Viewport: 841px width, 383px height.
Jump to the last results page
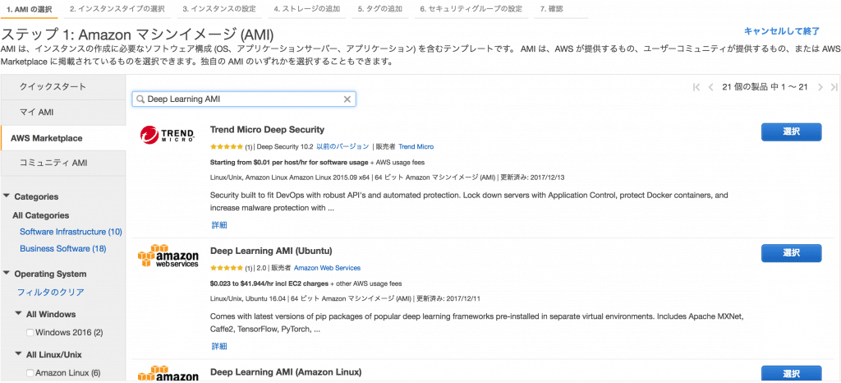834,87
